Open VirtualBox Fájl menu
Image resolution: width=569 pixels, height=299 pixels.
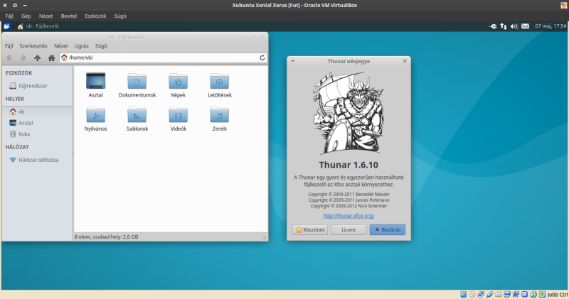point(9,16)
